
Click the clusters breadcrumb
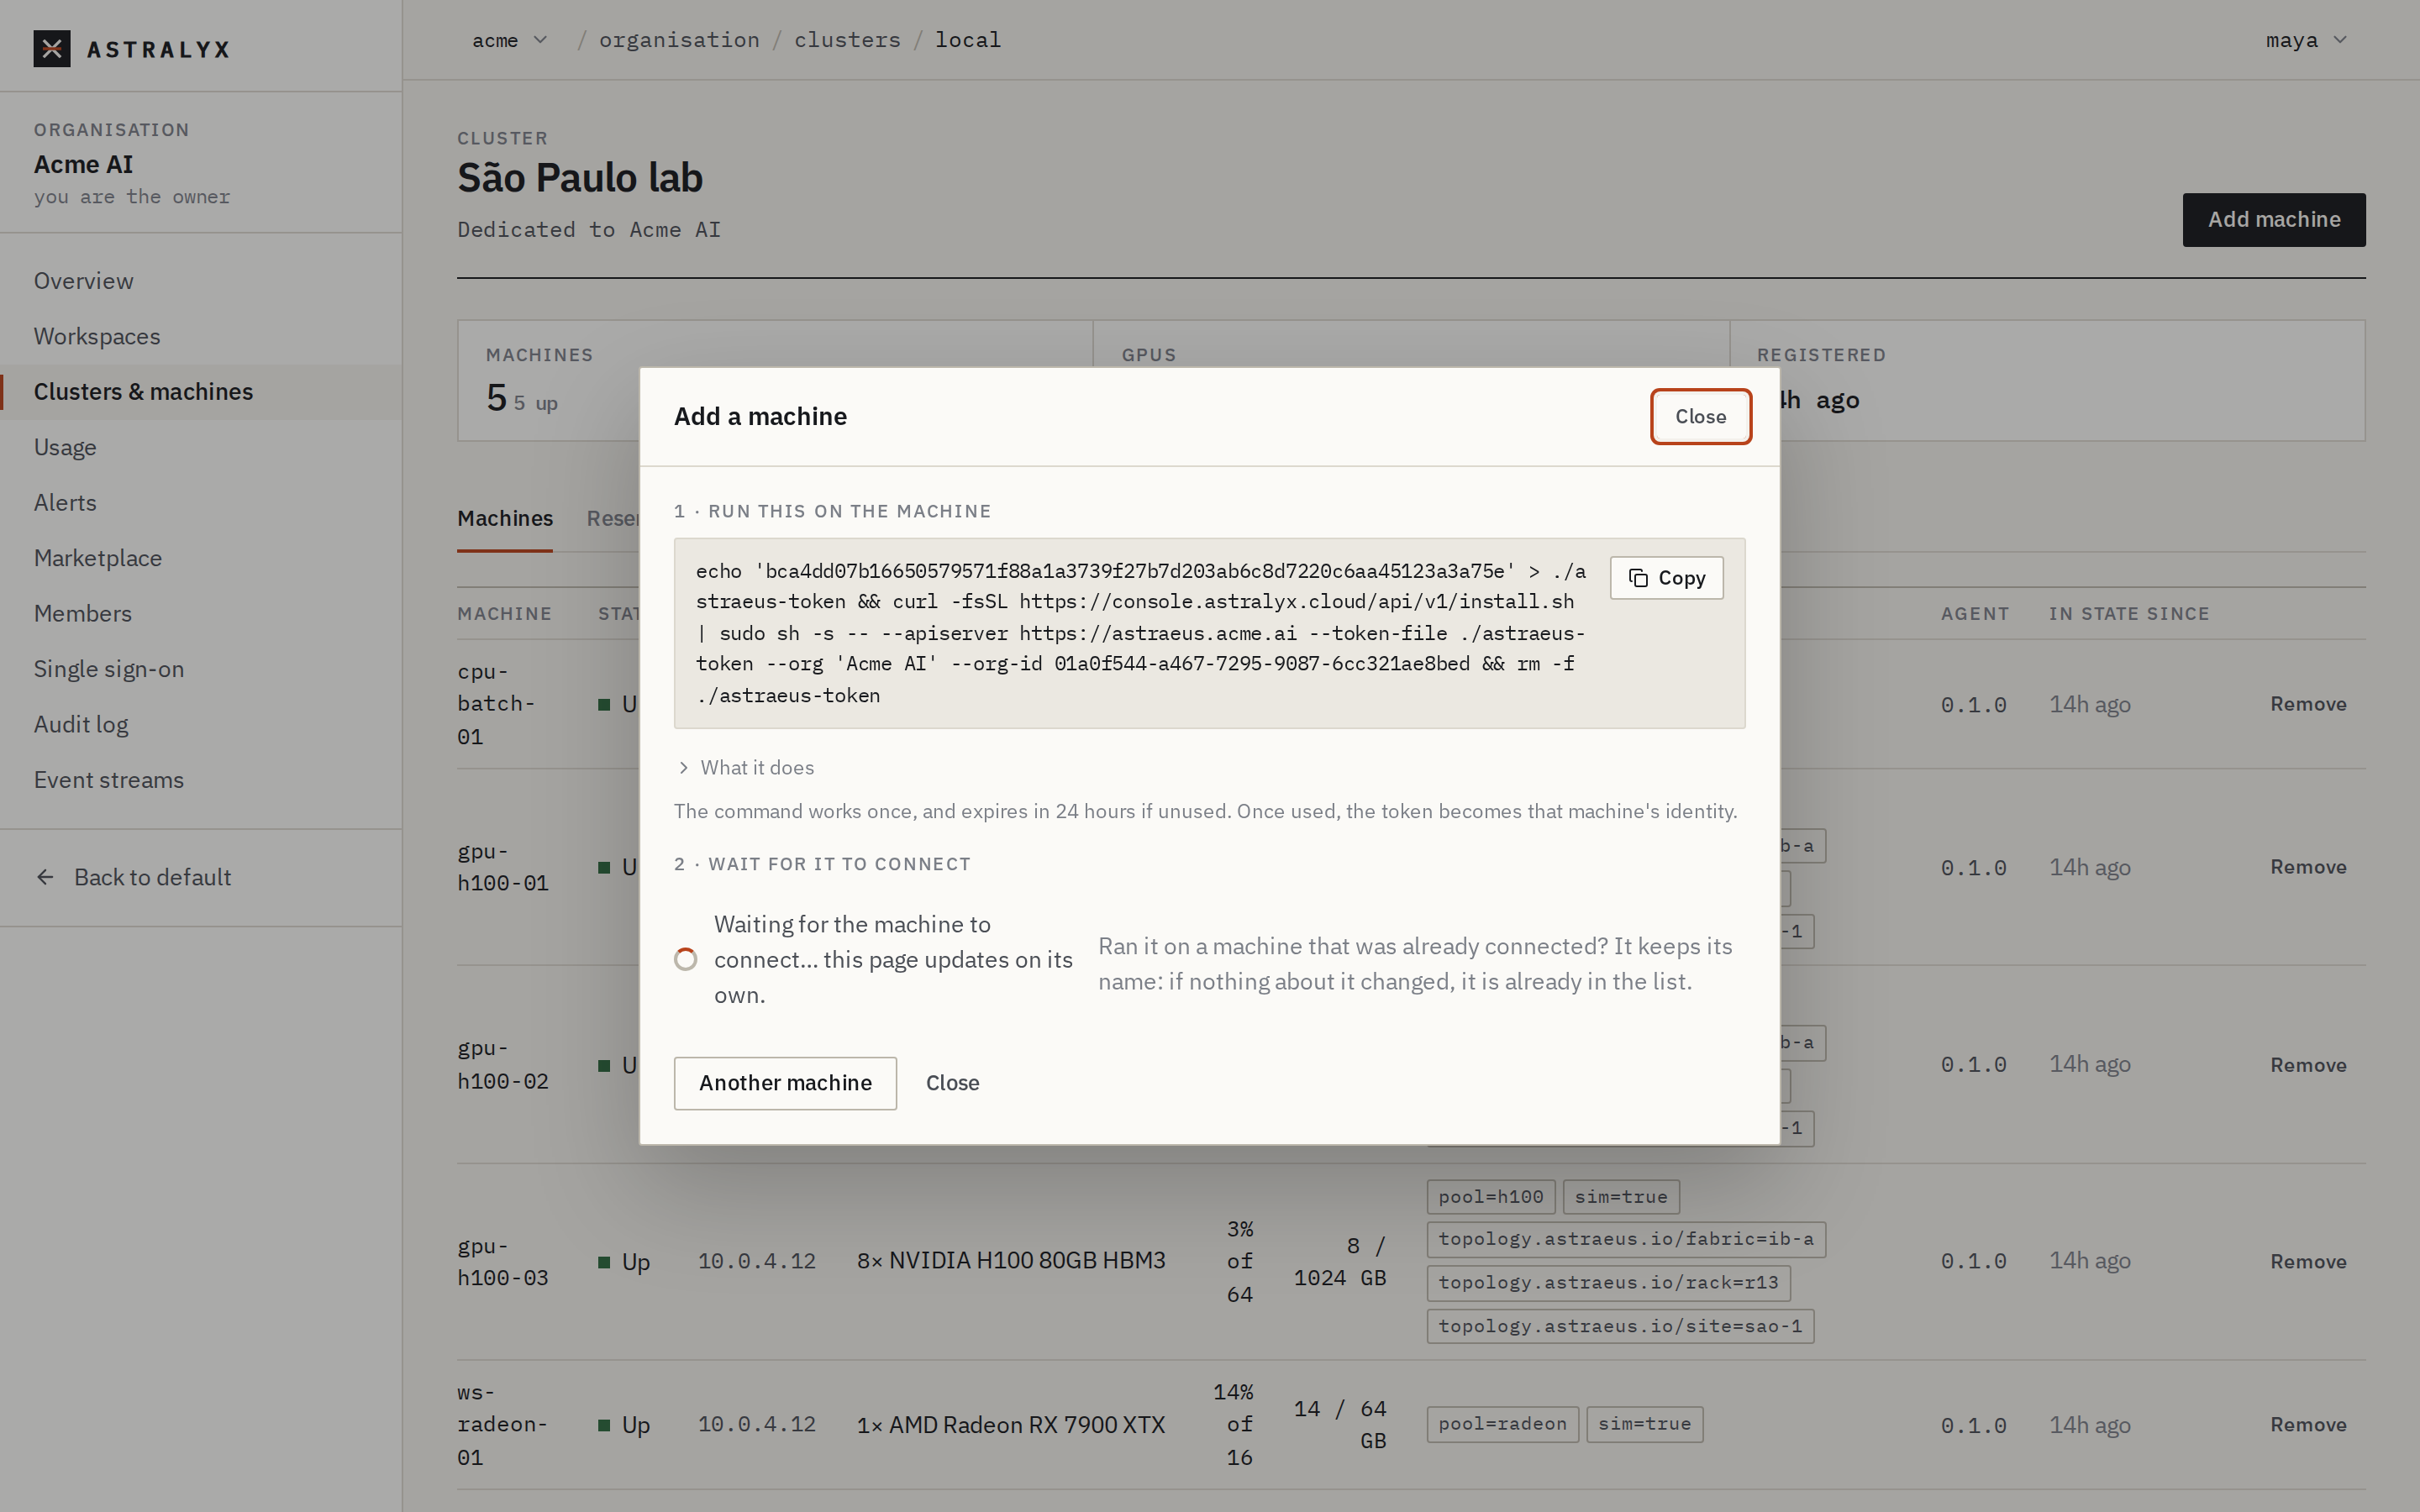[x=847, y=40]
